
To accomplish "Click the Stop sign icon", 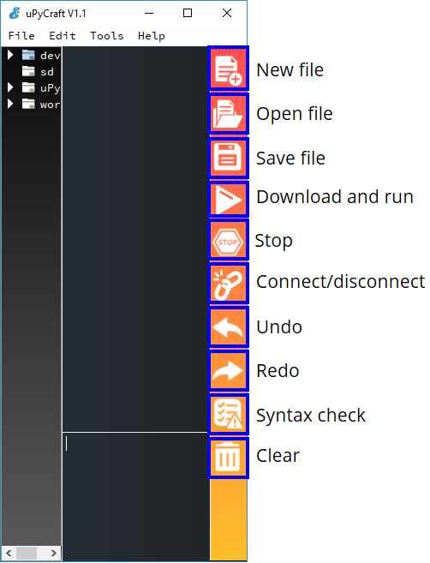I will click(x=228, y=240).
